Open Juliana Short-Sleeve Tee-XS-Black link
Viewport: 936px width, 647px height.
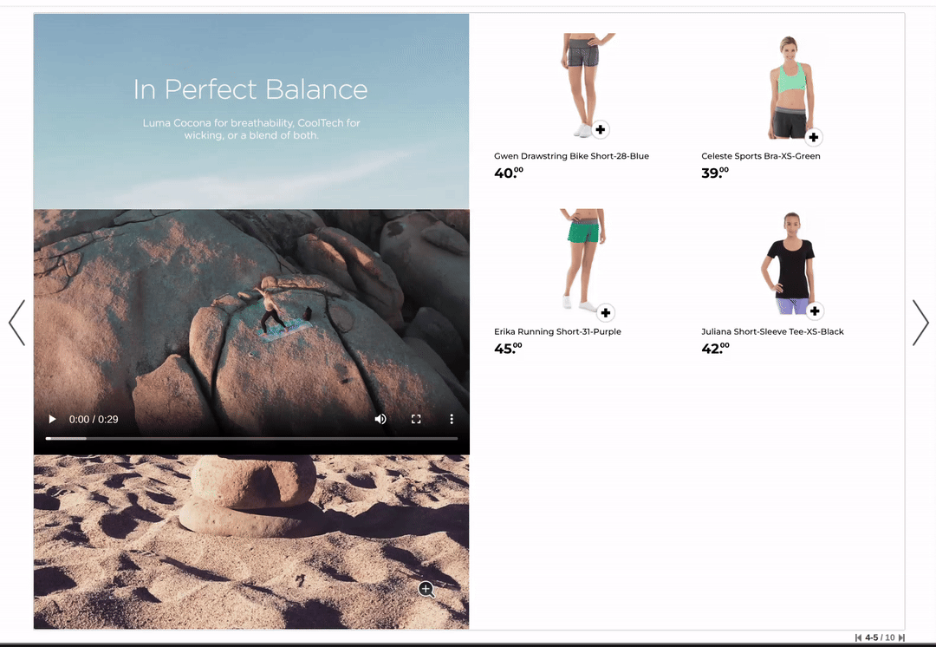[772, 331]
